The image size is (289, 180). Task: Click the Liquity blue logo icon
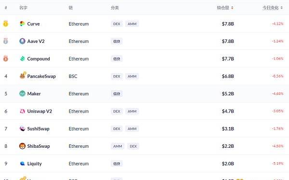[x=22, y=164]
